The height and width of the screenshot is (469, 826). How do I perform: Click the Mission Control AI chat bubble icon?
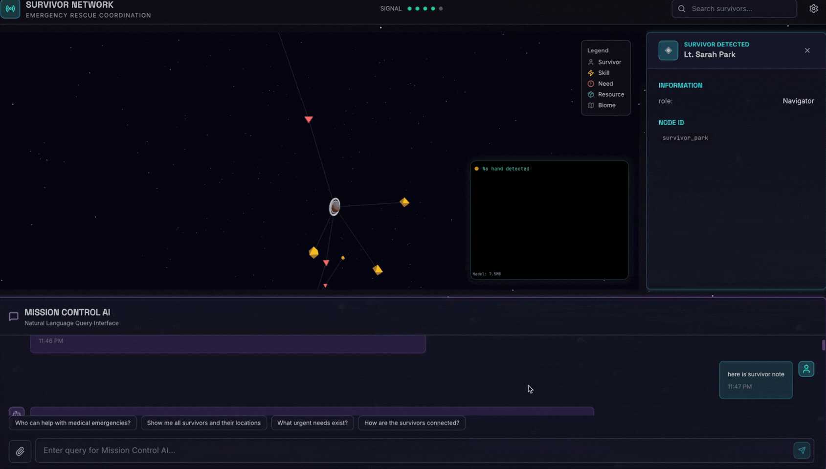coord(14,316)
